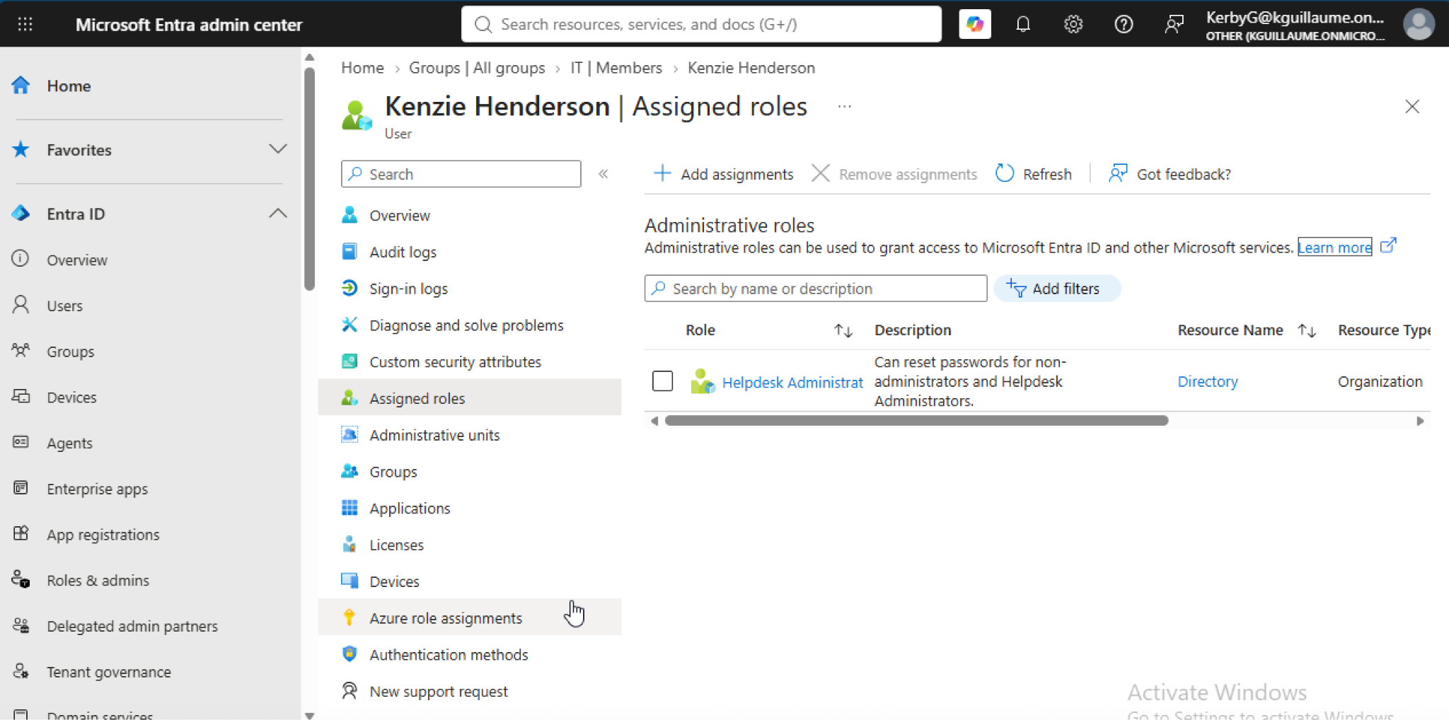Image resolution: width=1449 pixels, height=720 pixels.
Task: Click Authentication methods shield icon
Action: 350,654
